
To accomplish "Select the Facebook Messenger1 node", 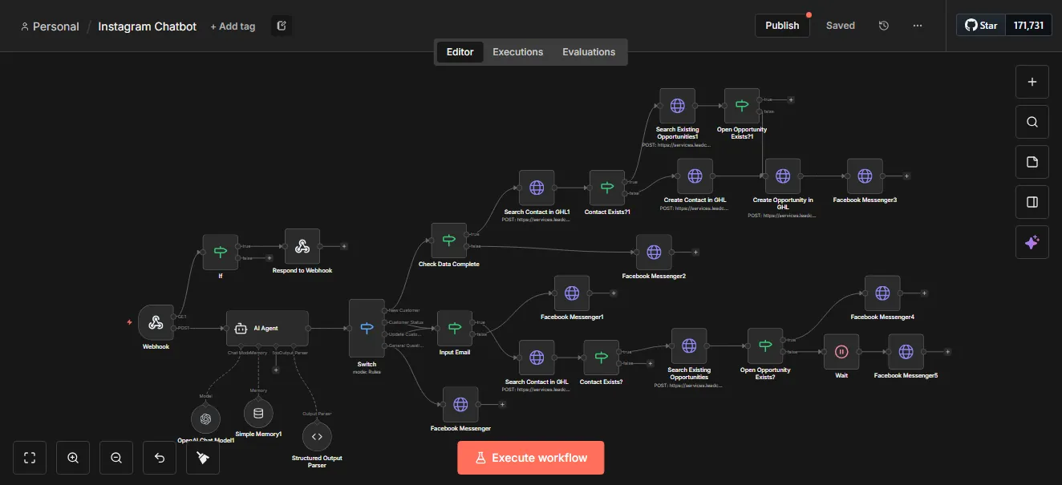I will (x=572, y=293).
